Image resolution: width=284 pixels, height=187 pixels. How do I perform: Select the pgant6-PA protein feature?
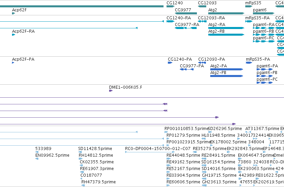click(x=265, y=69)
